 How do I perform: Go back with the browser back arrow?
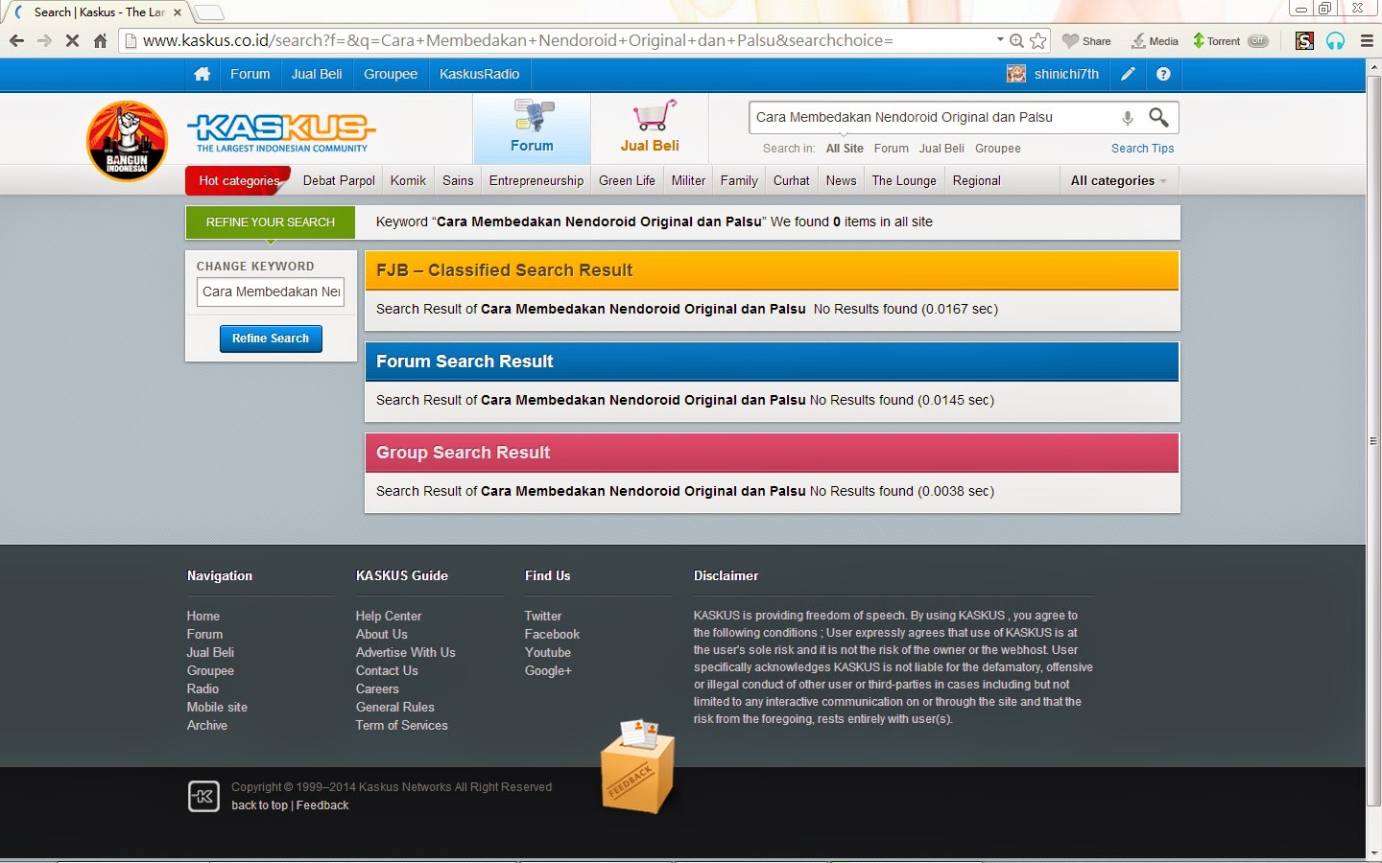16,41
